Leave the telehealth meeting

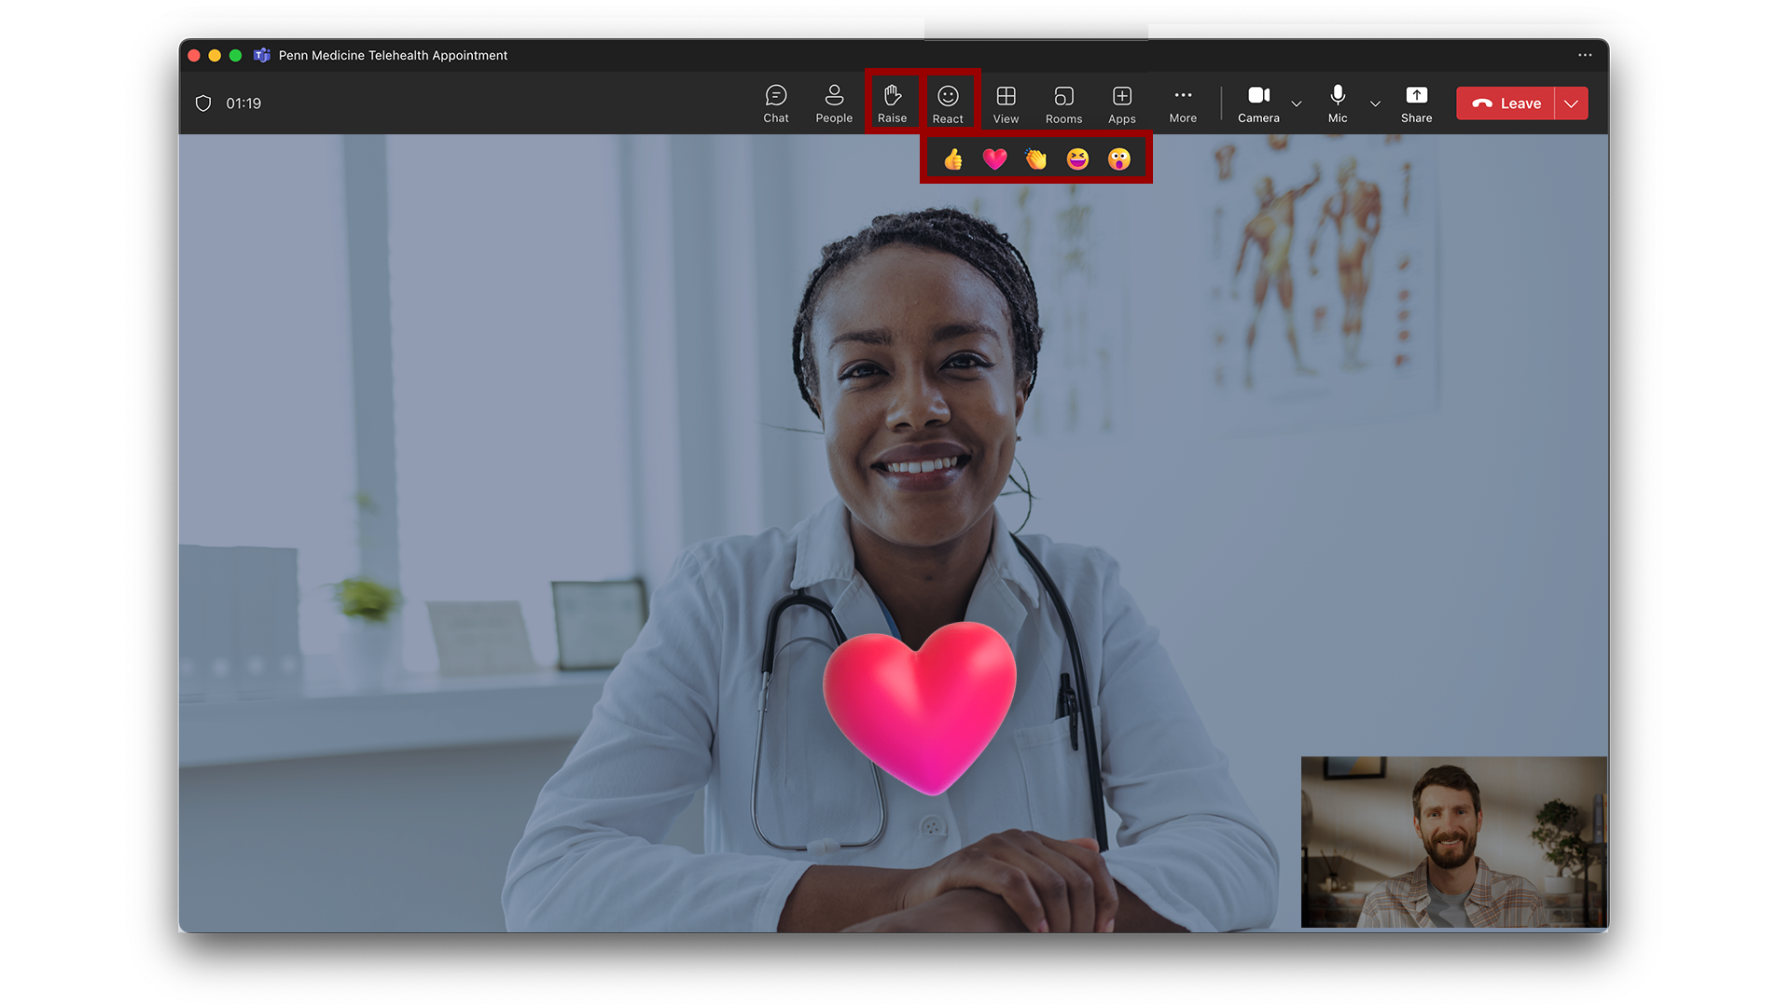pos(1506,103)
